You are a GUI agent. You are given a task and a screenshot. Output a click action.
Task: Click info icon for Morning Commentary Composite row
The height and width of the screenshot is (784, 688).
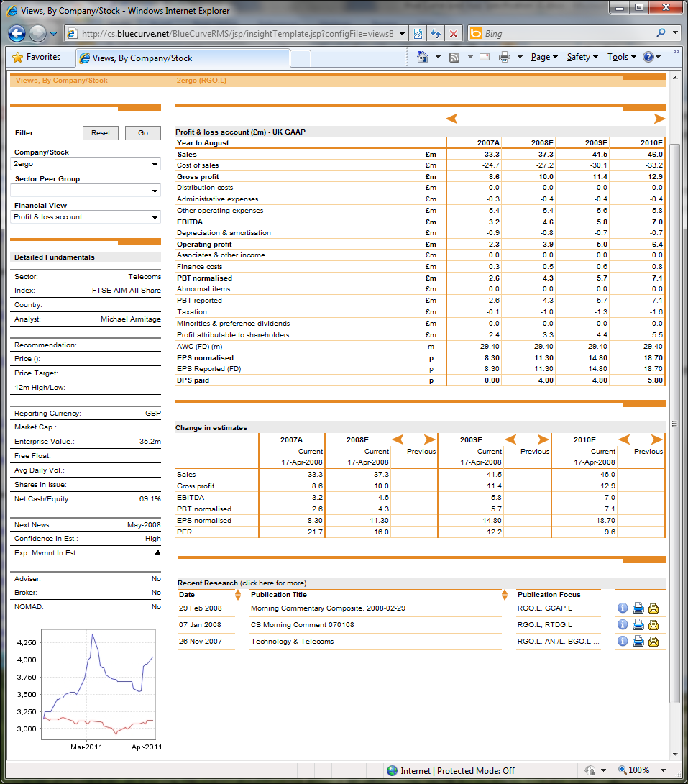pos(623,608)
